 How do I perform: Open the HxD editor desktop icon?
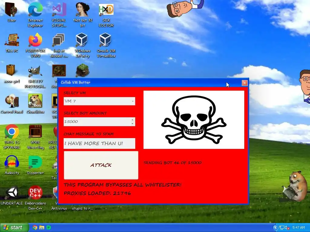[x=106, y=10]
